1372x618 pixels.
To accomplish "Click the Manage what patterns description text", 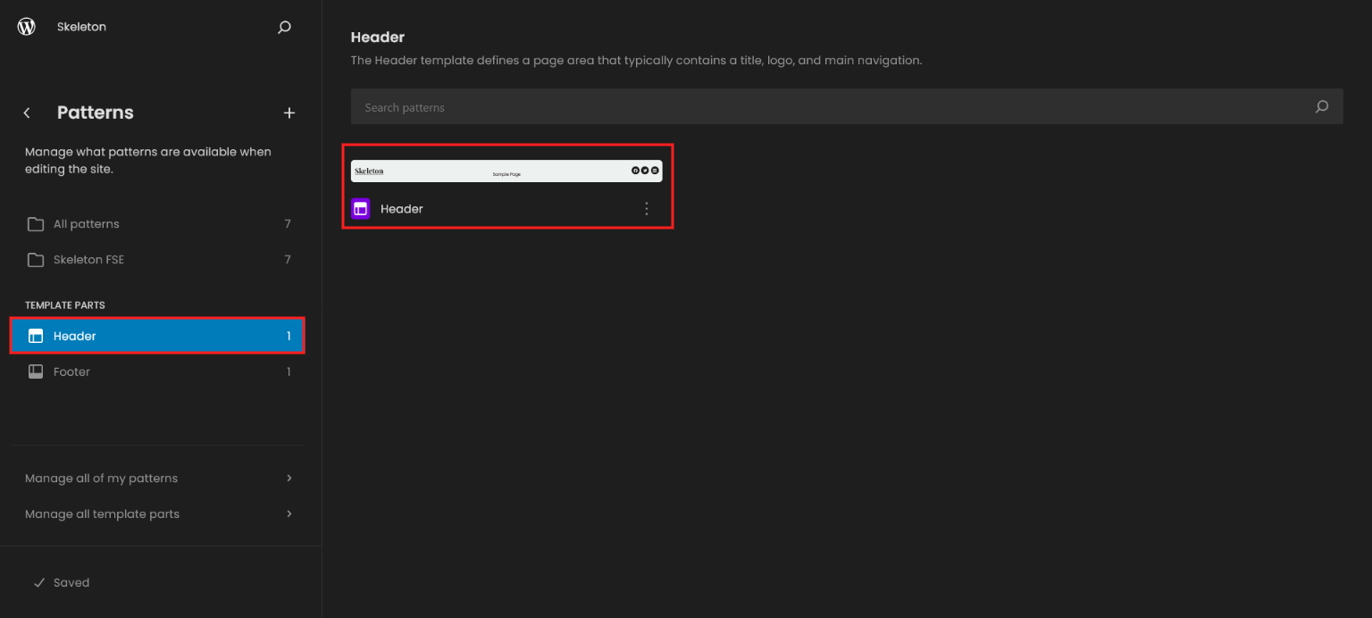I will 148,160.
